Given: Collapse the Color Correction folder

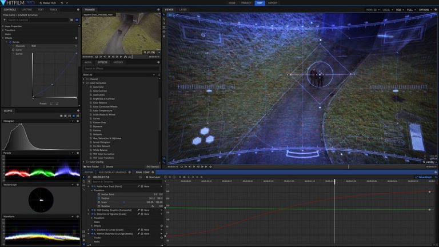Looking at the screenshot, I should tap(83, 83).
